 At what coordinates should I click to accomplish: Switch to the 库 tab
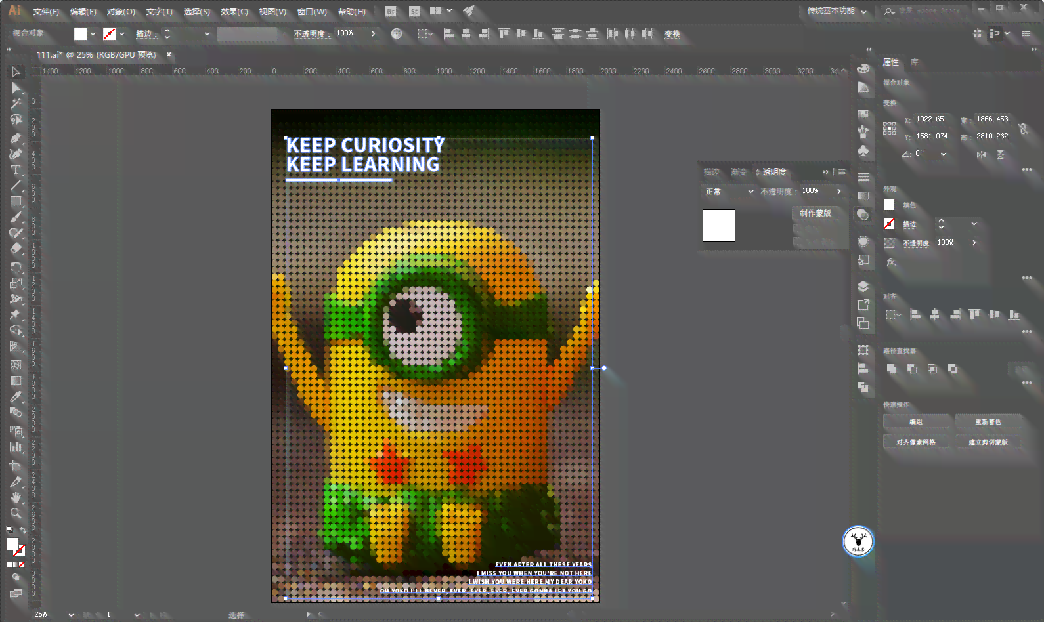914,62
